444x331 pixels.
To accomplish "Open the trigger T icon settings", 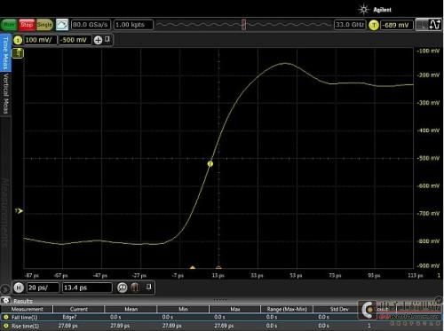I will pos(374,25).
